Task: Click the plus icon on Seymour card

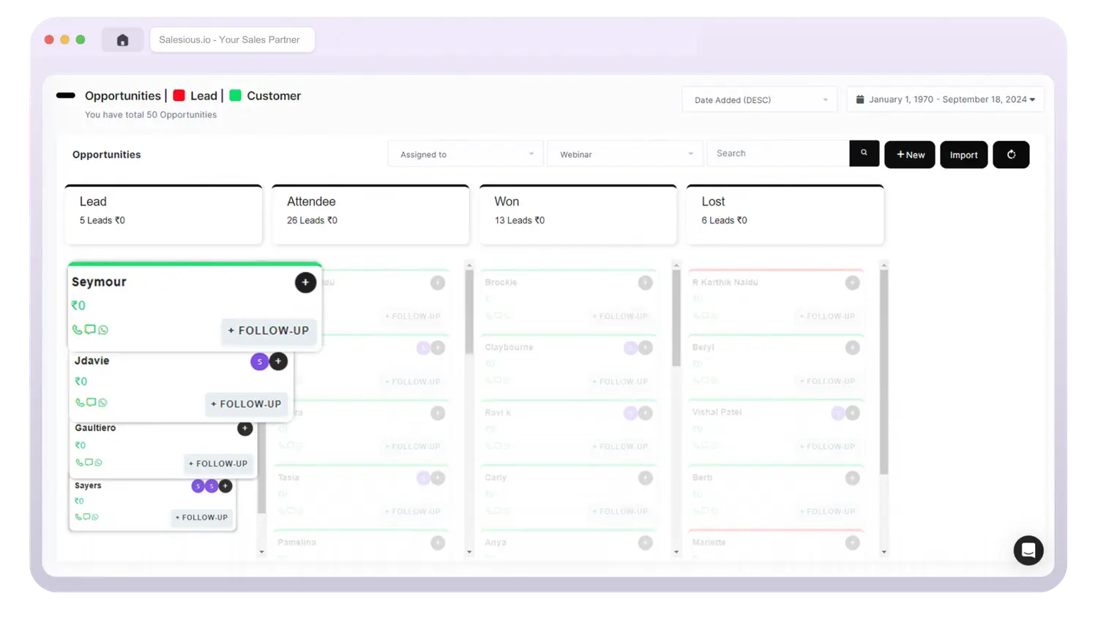Action: point(305,282)
